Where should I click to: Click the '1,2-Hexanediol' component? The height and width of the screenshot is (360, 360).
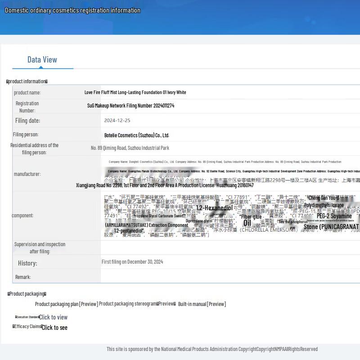[214, 208]
